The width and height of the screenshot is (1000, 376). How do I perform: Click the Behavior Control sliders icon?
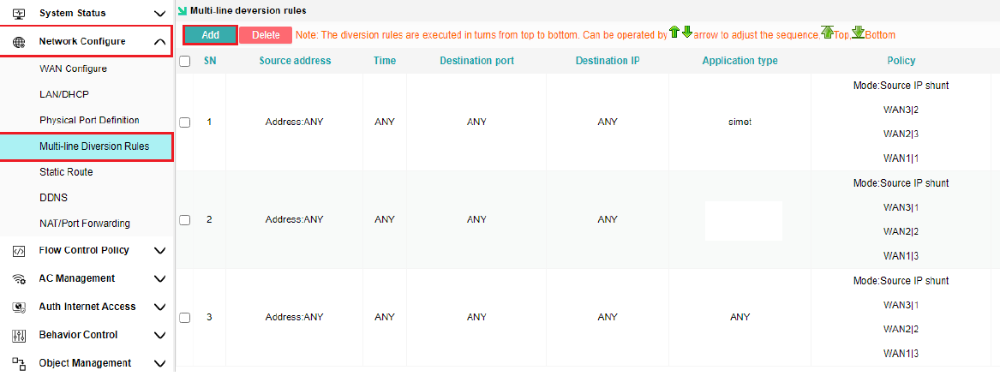coord(20,336)
